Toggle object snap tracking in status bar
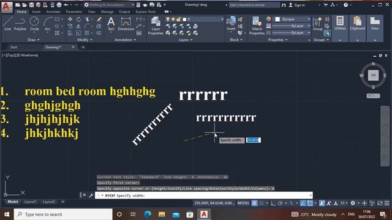Viewport: 392px width, 220px height. point(303,203)
